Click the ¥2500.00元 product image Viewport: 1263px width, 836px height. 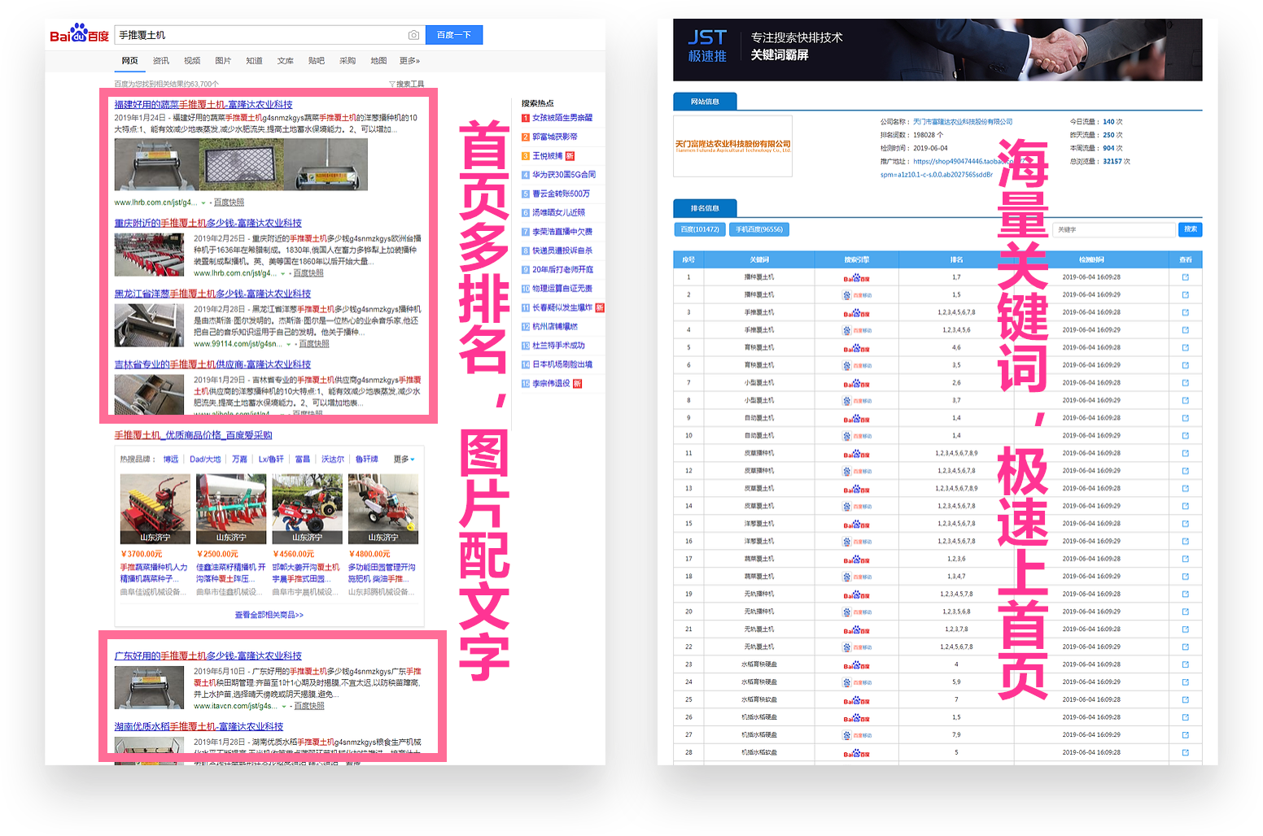coord(231,509)
